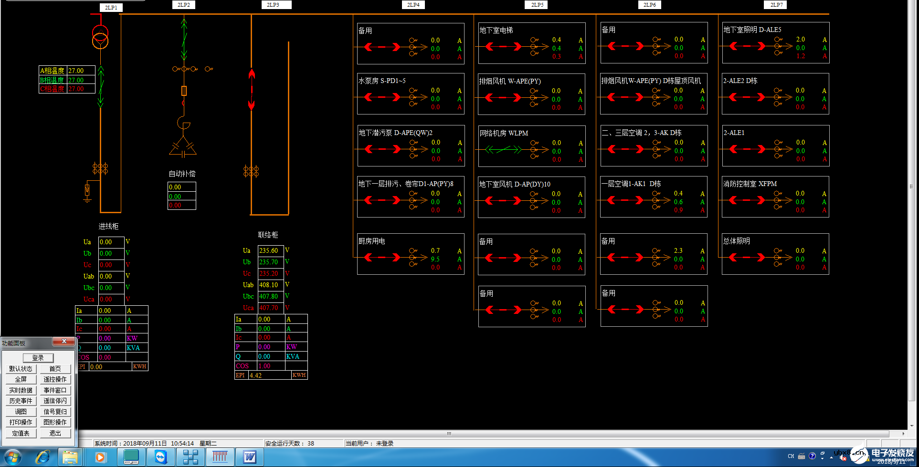Toggle the open 网络机房 WLPM breaker

tap(504, 150)
